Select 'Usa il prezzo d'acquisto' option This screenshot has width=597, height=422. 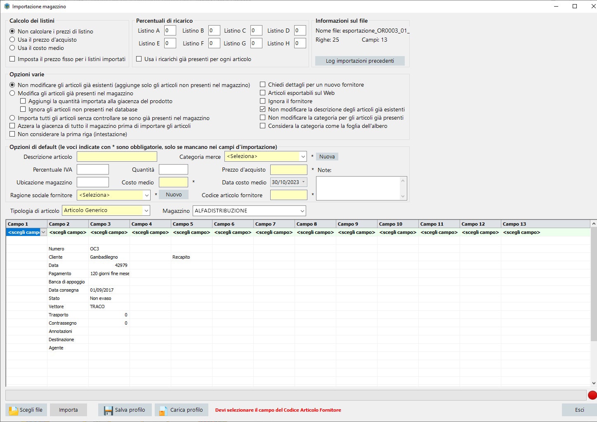click(x=12, y=40)
